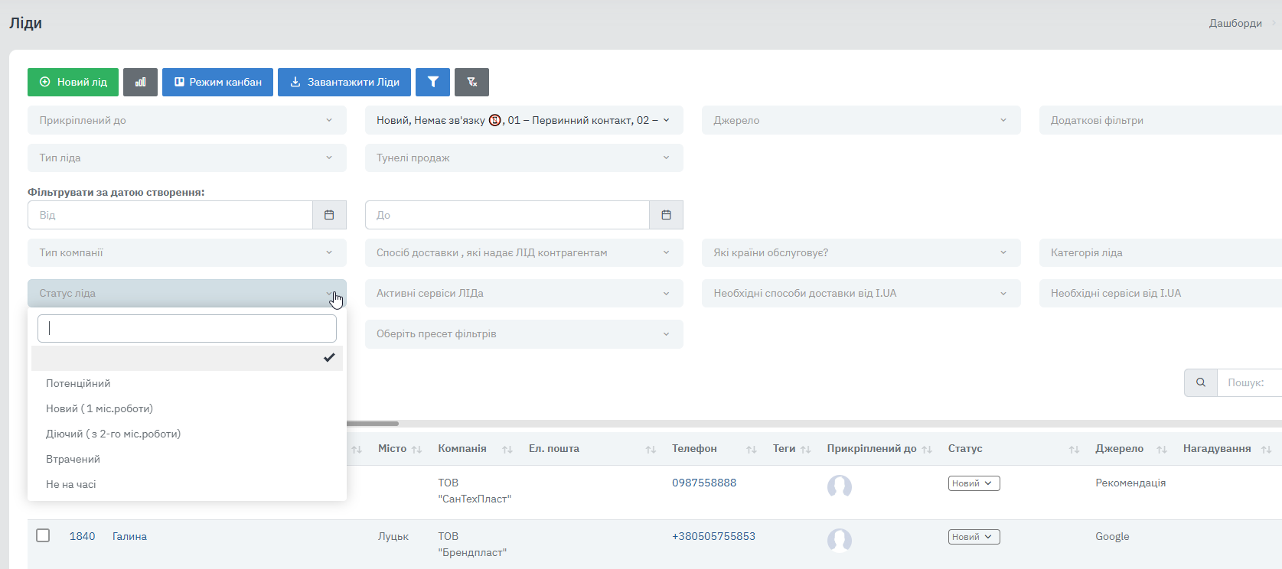Click the 'Від' date input field
The width and height of the screenshot is (1282, 569).
click(x=170, y=215)
